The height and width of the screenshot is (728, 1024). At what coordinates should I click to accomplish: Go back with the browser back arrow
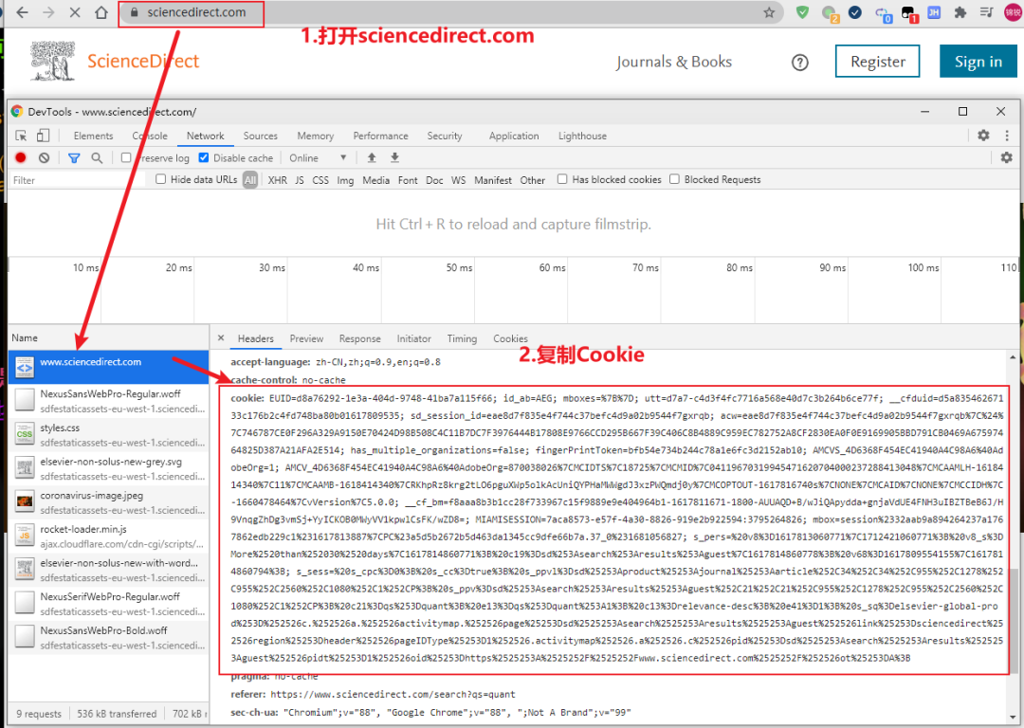click(22, 12)
